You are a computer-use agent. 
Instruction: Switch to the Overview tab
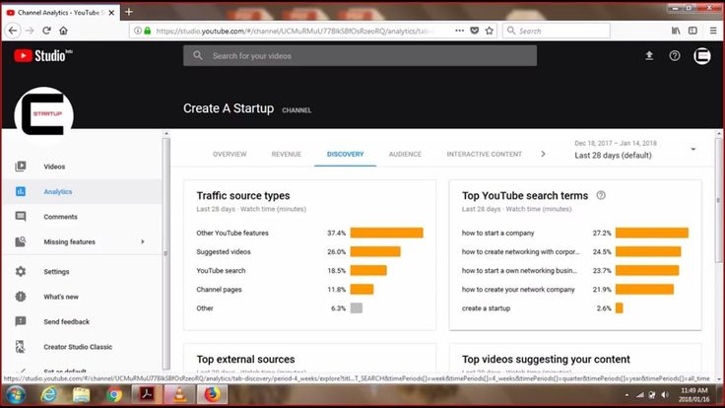tap(230, 154)
